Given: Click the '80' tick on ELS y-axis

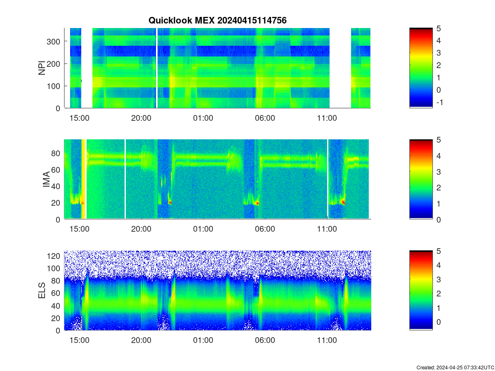Looking at the screenshot, I should [x=57, y=280].
